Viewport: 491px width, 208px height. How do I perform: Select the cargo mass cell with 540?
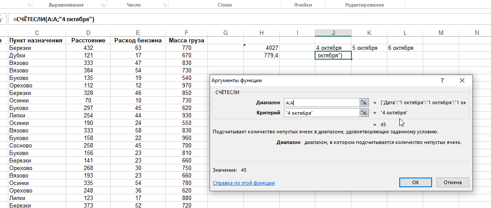[x=187, y=78]
